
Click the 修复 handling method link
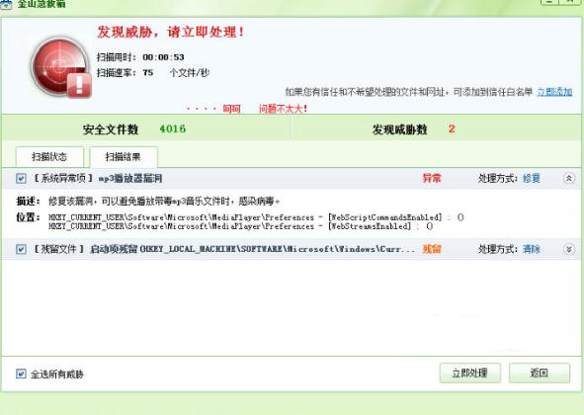[531, 179]
